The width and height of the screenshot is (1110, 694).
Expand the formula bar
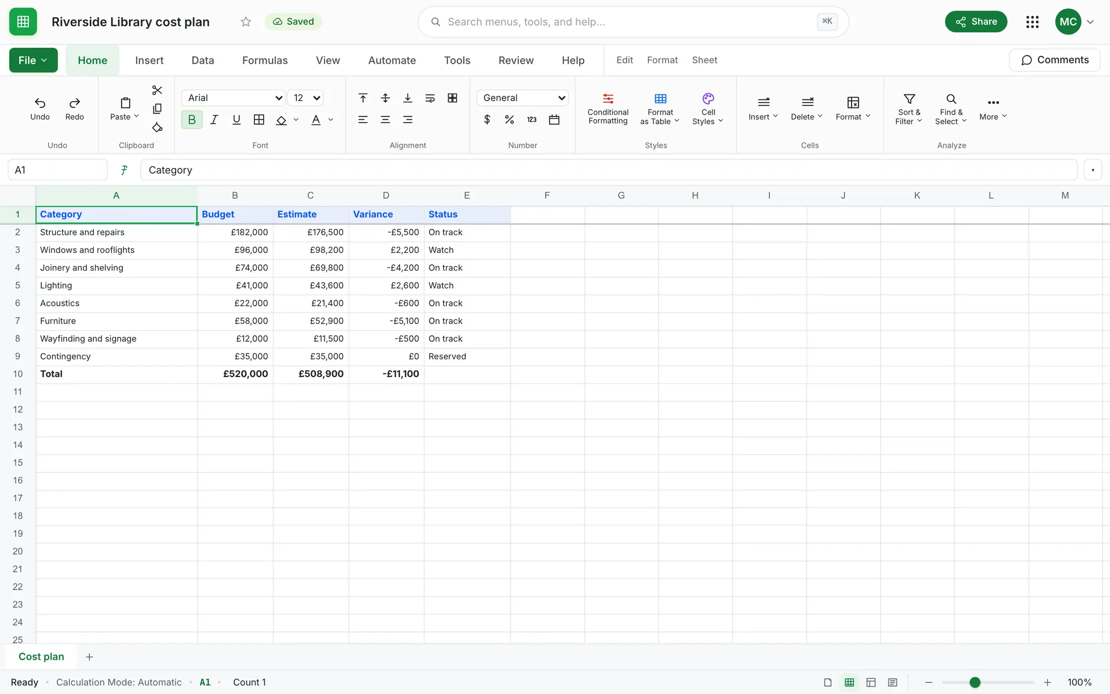point(1093,170)
